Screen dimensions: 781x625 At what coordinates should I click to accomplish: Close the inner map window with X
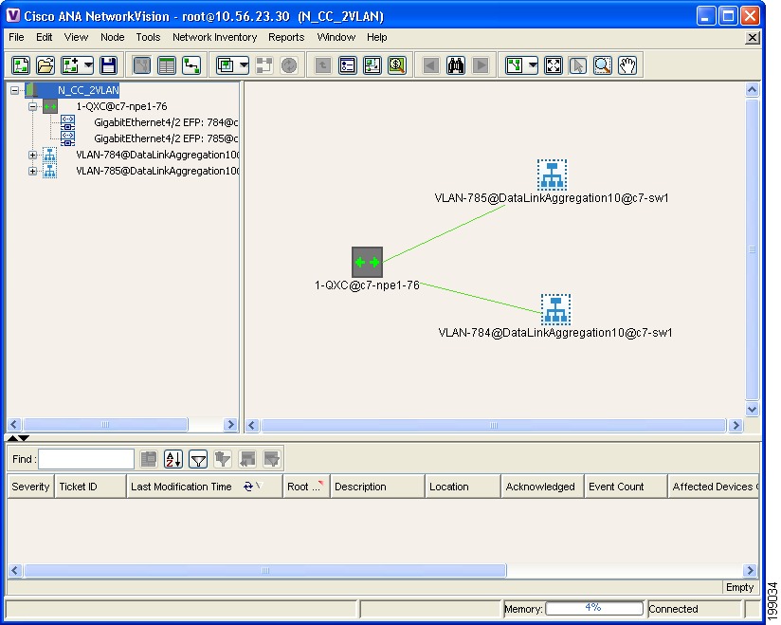[x=753, y=37]
